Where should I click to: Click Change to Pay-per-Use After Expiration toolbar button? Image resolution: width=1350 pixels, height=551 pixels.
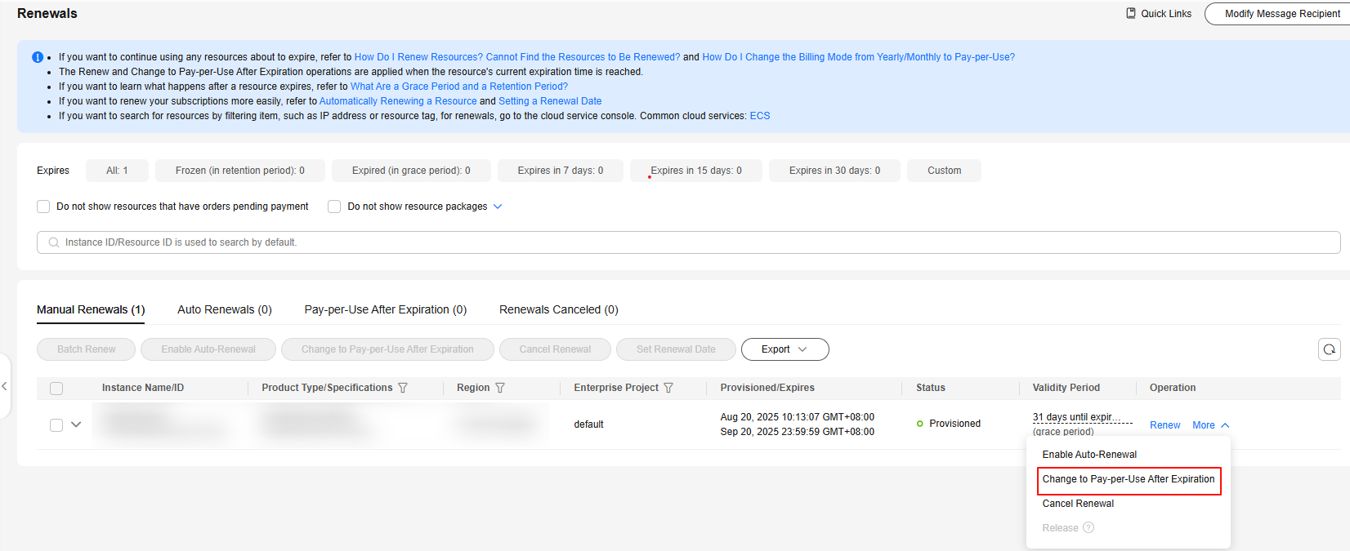[x=387, y=349]
